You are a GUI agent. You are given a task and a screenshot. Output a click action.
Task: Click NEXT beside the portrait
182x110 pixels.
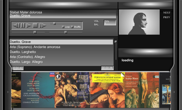(x=167, y=13)
